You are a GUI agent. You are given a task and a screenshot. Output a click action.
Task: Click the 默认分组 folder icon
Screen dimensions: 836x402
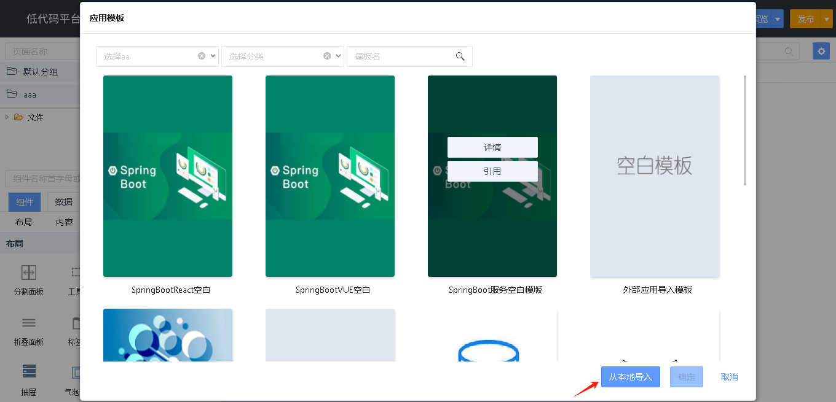[x=12, y=71]
